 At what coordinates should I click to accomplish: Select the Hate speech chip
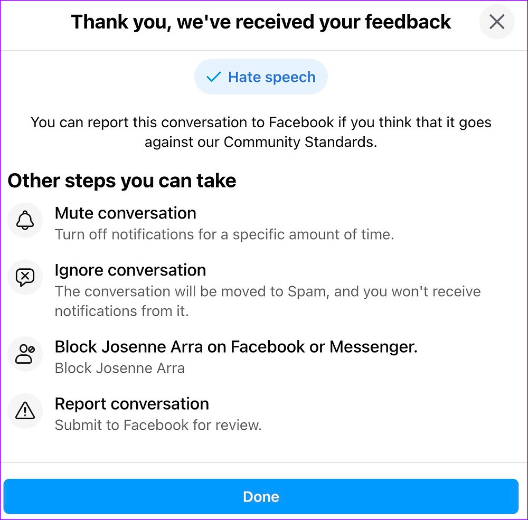pos(261,77)
